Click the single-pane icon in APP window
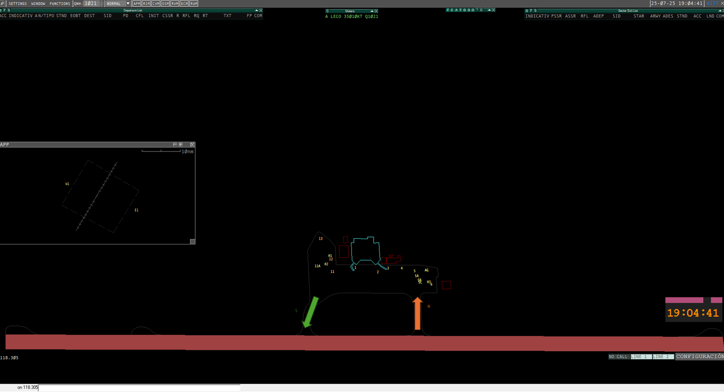Screen dimensions: 724x392 (x=175, y=145)
